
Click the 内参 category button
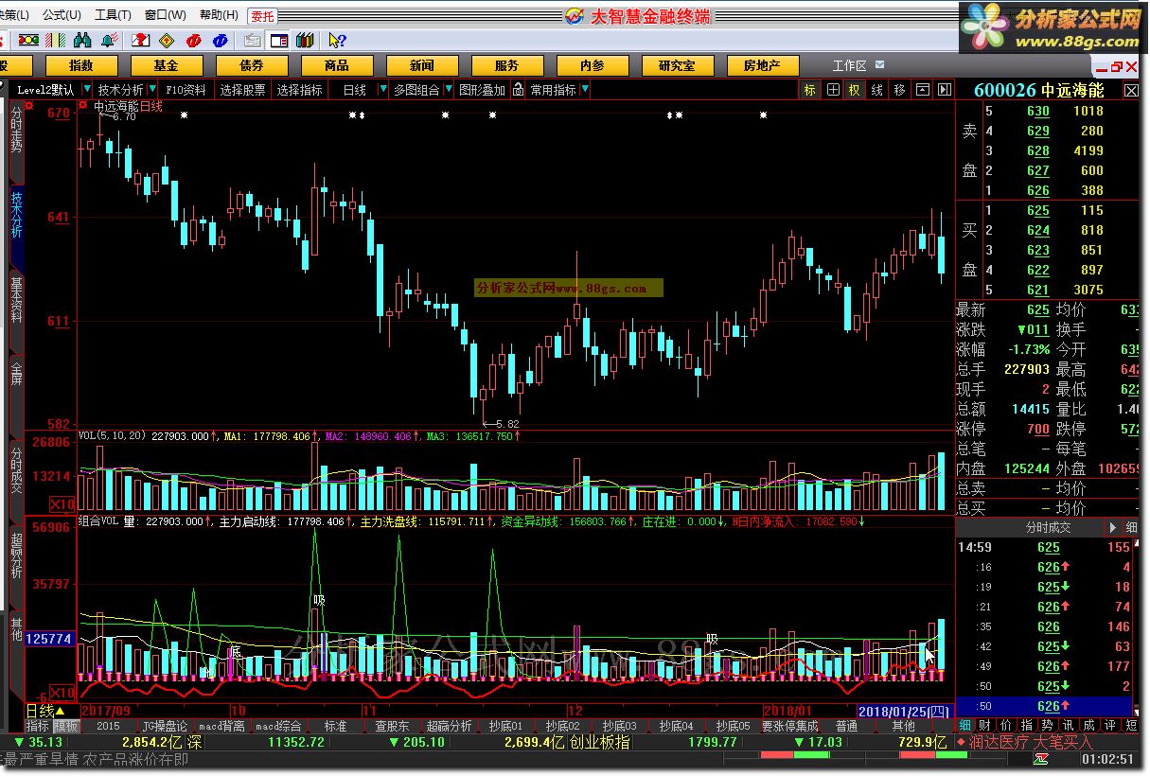592,65
